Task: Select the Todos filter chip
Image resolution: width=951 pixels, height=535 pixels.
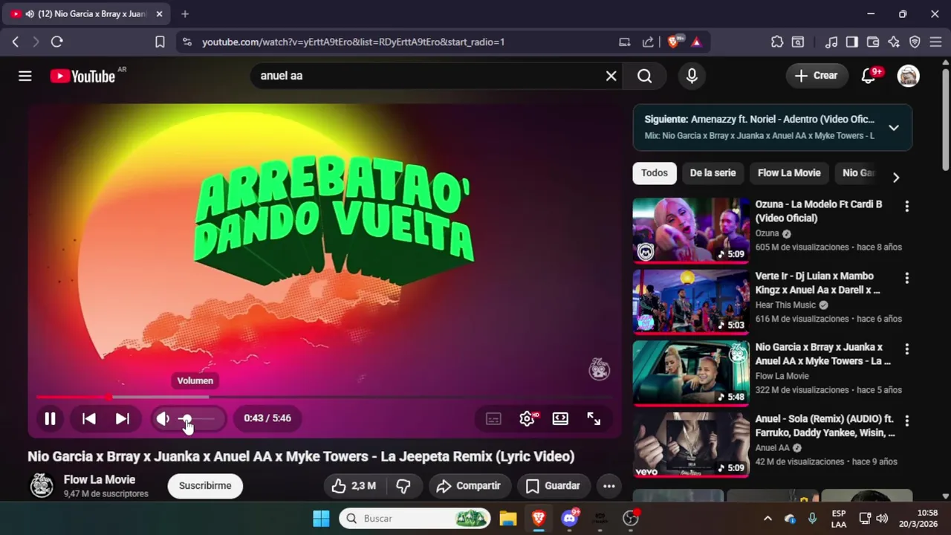Action: 655,173
